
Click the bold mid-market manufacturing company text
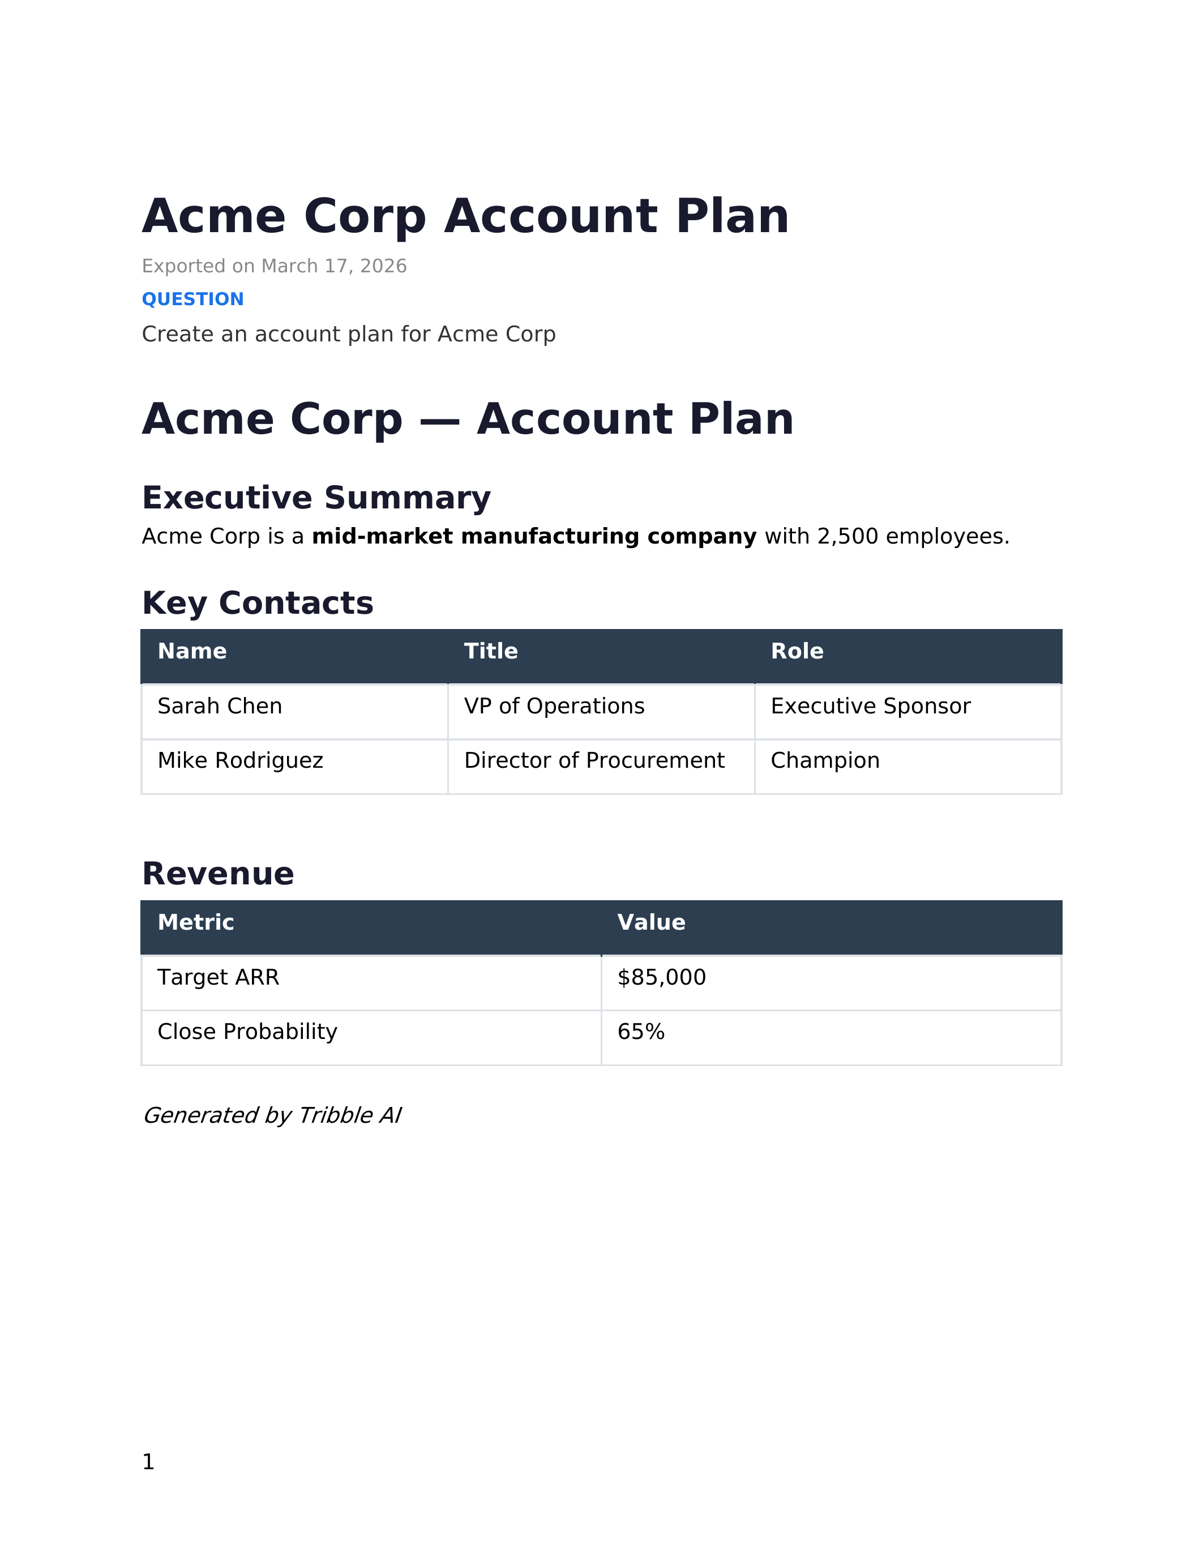(534, 537)
